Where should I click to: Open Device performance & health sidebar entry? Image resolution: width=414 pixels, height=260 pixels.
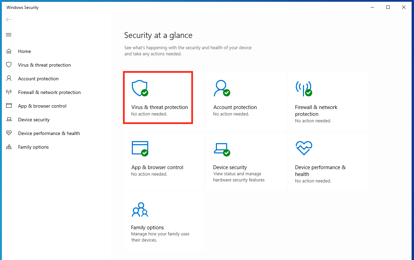click(x=49, y=133)
